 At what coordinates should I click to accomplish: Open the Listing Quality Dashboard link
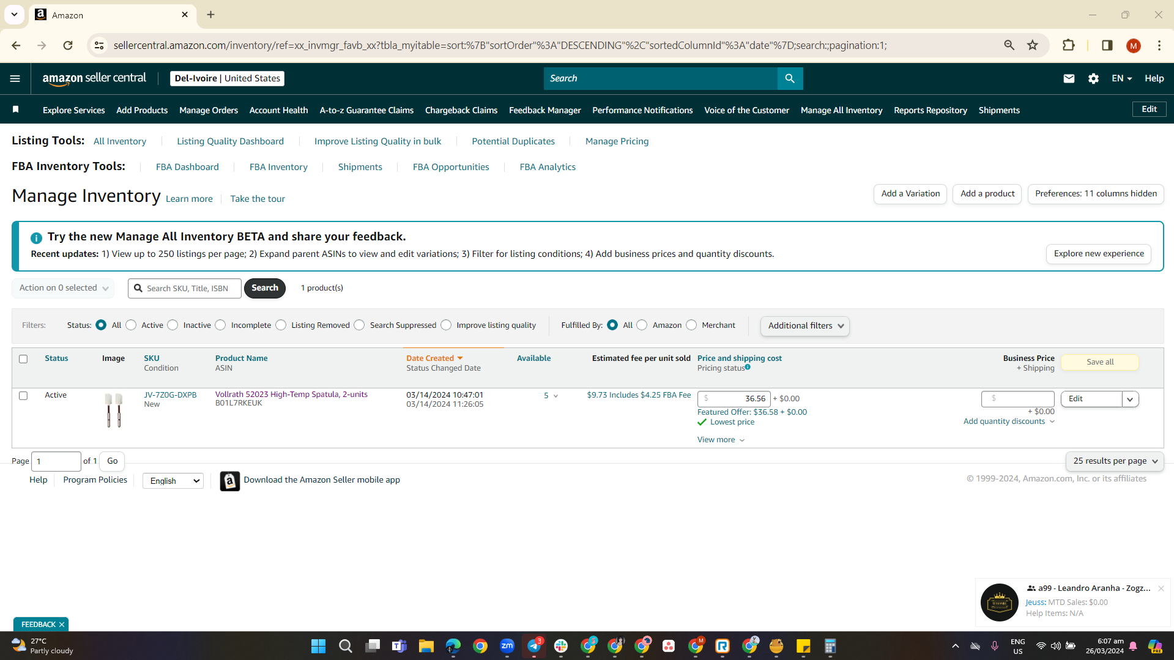click(230, 141)
